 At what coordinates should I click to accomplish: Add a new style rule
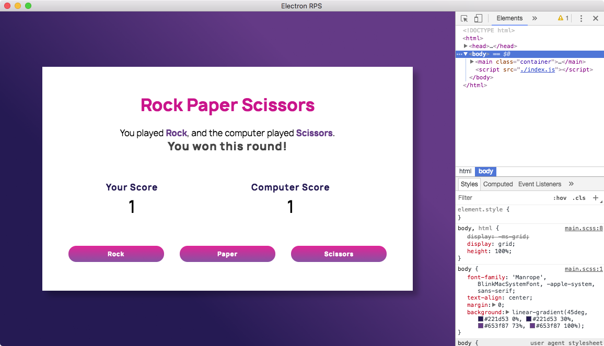[x=596, y=198]
